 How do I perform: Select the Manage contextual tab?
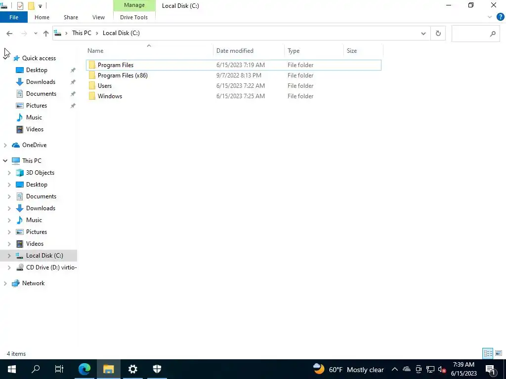[x=134, y=5]
